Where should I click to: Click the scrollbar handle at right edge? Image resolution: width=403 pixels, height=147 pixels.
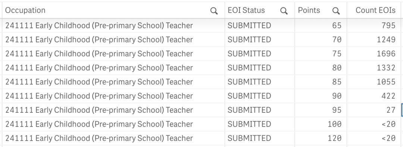point(402,110)
